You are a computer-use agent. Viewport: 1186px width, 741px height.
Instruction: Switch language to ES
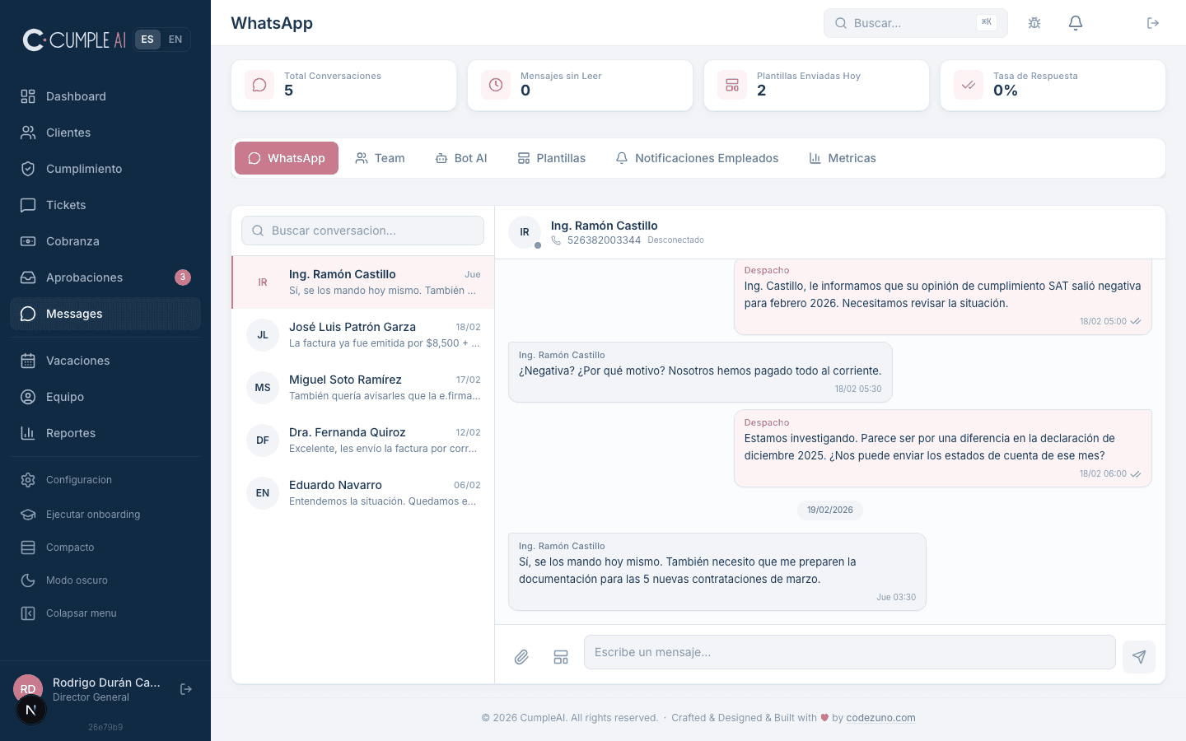(147, 40)
